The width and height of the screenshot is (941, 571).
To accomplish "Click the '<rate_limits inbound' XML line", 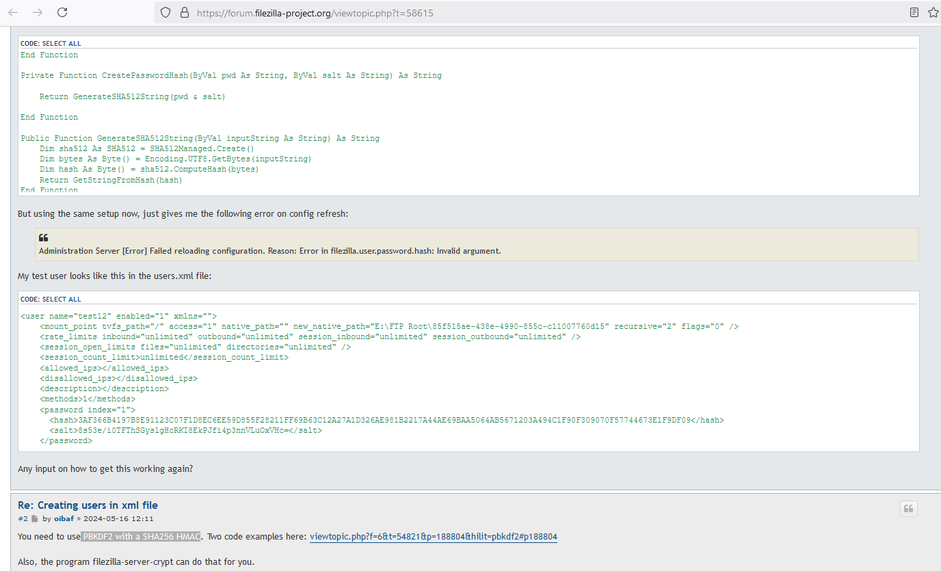I will 310,336.
